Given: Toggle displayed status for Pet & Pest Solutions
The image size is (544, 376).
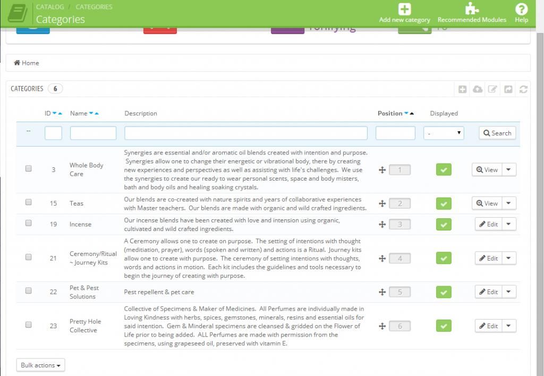Looking at the screenshot, I should (x=443, y=292).
